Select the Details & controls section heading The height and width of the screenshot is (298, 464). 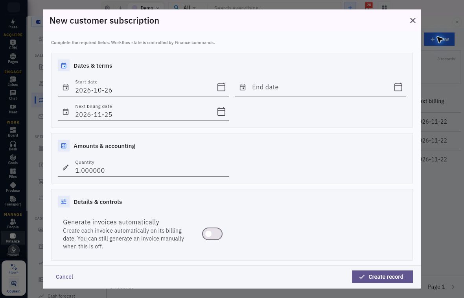coord(98,202)
